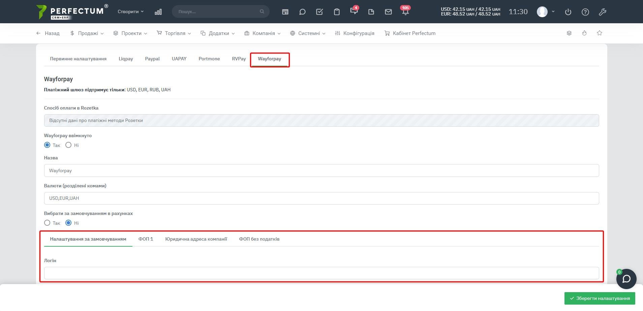Select Так for Wayforpay ввімкнуто

(47, 145)
